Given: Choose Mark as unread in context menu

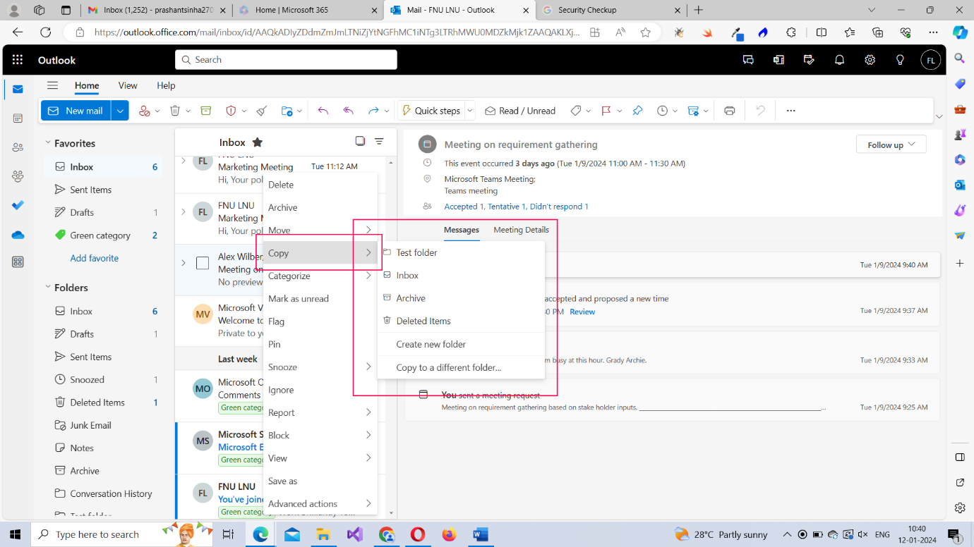Looking at the screenshot, I should pyautogui.click(x=320, y=298).
